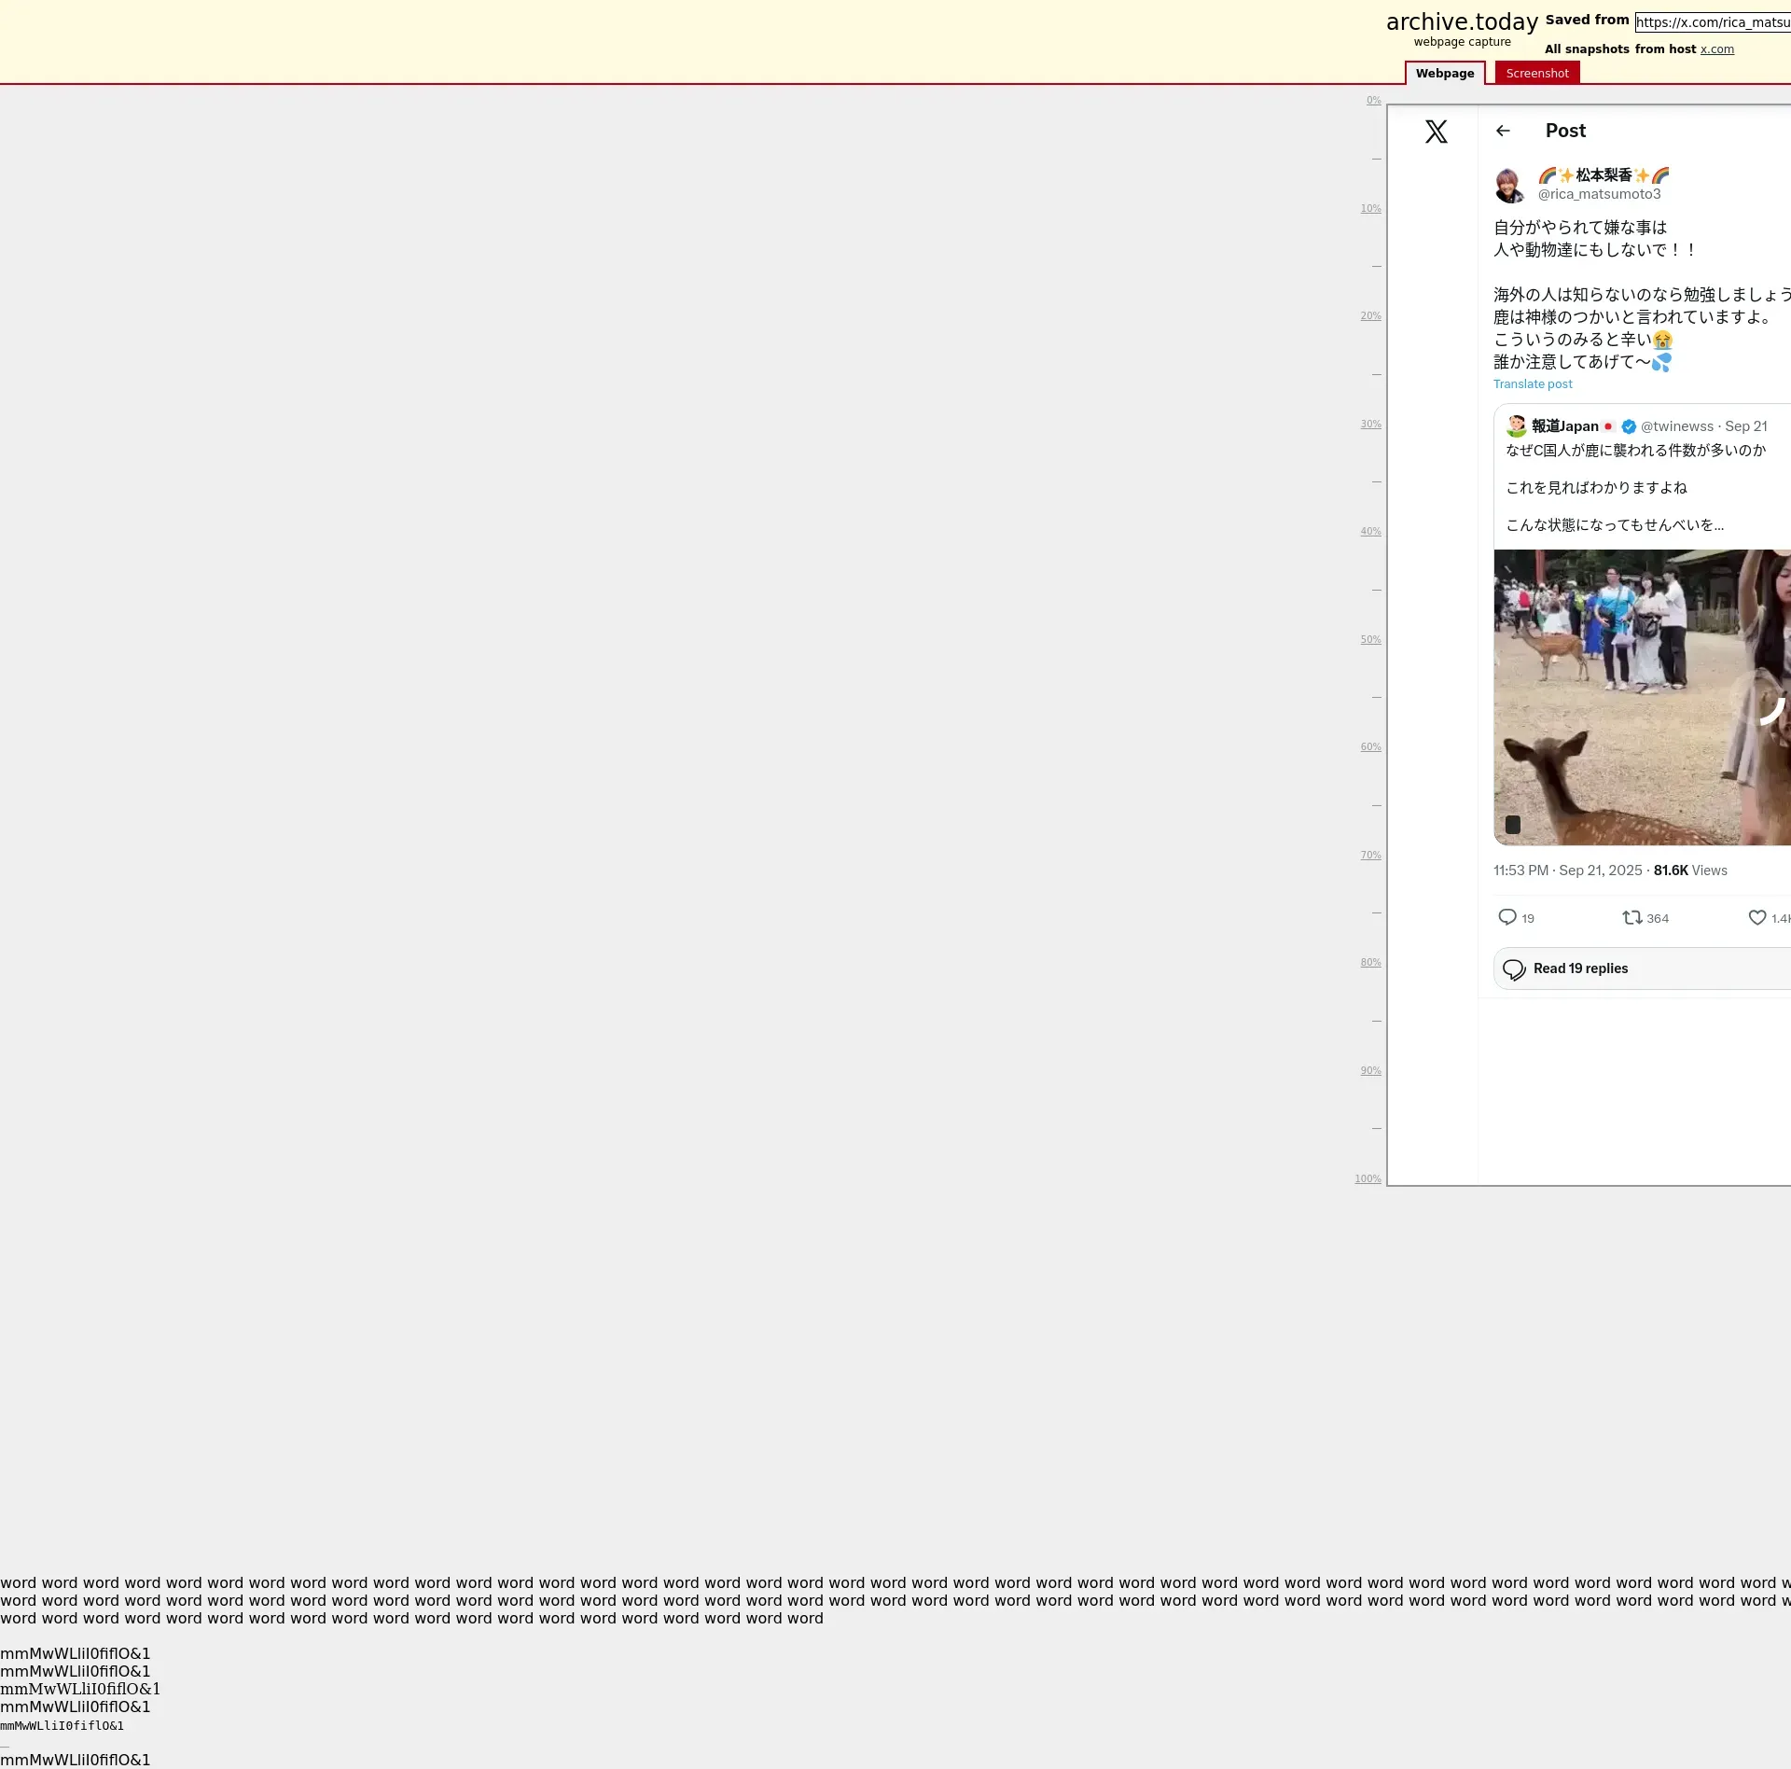Click the X logo icon
The image size is (1791, 1769).
pos(1436,132)
